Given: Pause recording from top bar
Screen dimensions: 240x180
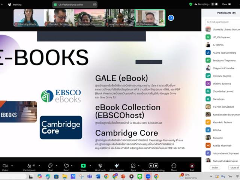Looking at the screenshot, I should click(213, 4).
